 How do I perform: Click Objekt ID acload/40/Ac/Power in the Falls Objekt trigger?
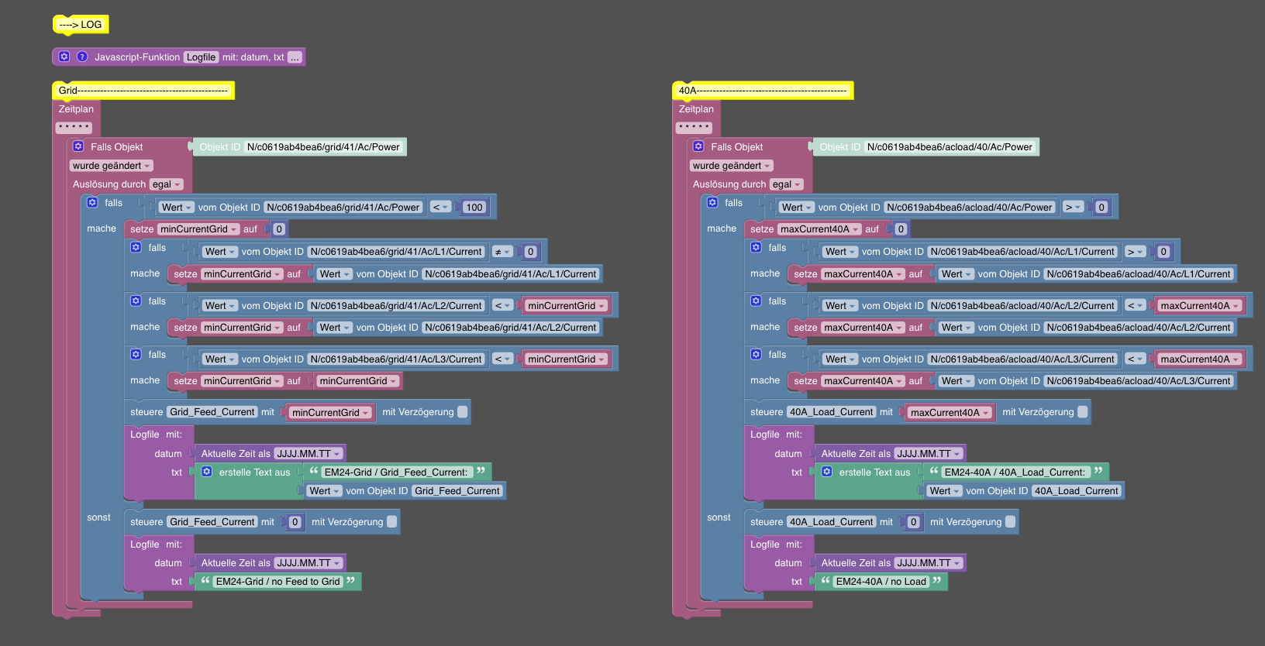pos(950,147)
